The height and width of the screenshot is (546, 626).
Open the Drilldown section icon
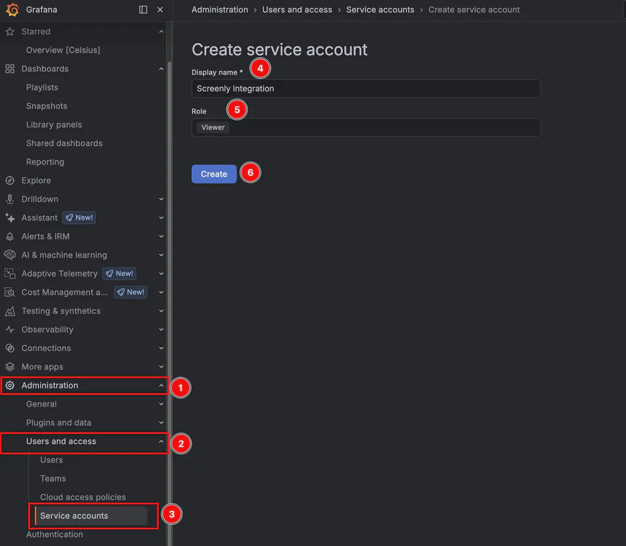pos(10,199)
